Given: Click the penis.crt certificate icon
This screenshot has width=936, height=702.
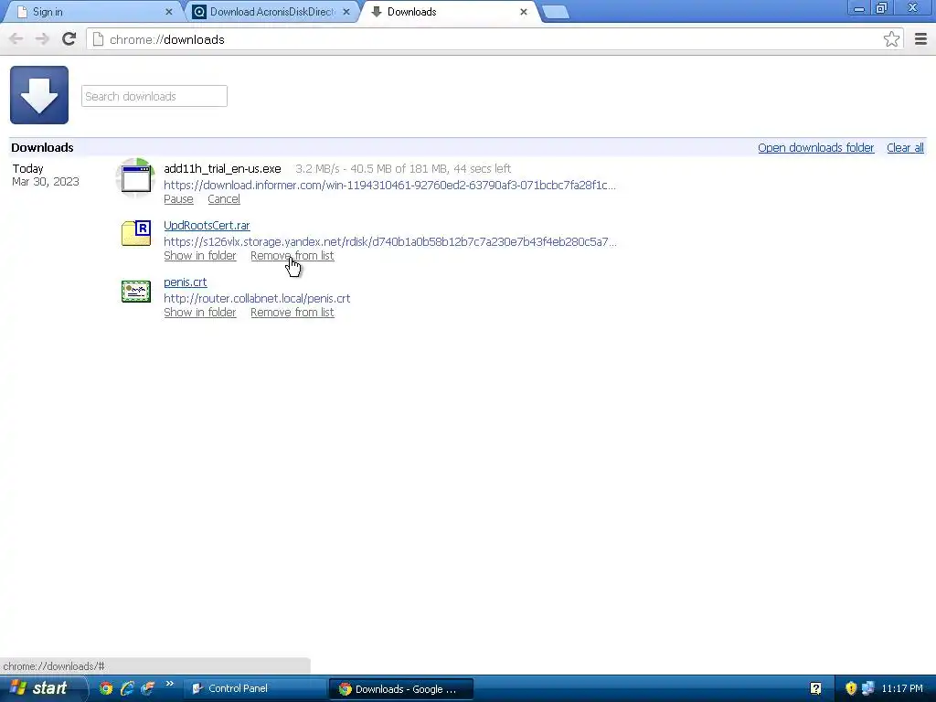Looking at the screenshot, I should pos(136,292).
